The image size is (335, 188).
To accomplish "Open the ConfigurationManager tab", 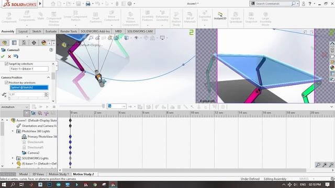I will point(24,43).
